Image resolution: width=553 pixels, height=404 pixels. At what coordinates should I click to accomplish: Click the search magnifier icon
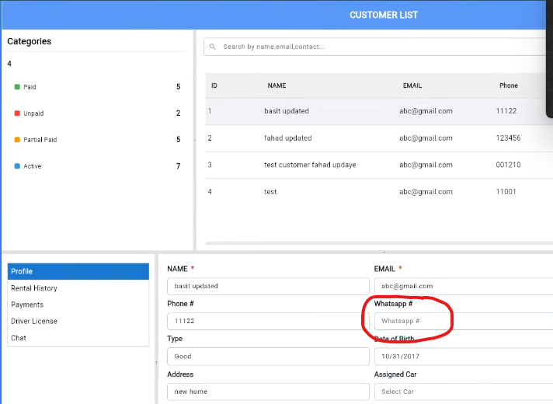[x=213, y=47]
